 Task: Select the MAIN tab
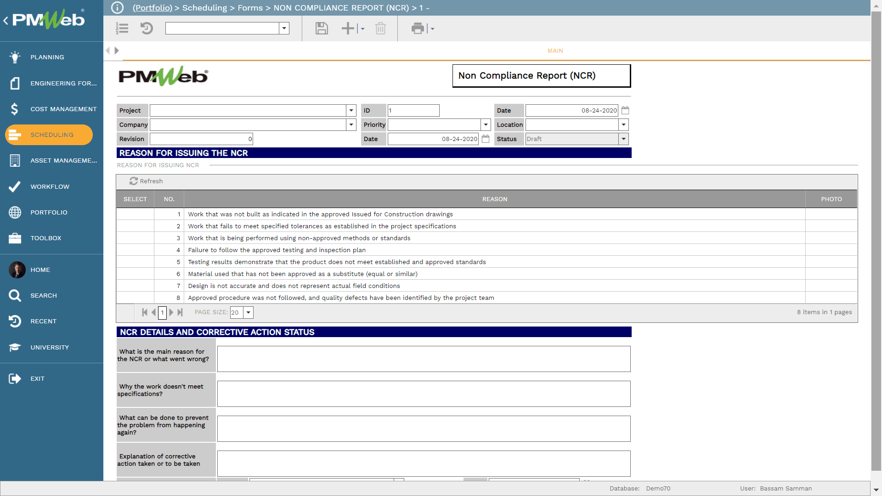[x=555, y=51]
